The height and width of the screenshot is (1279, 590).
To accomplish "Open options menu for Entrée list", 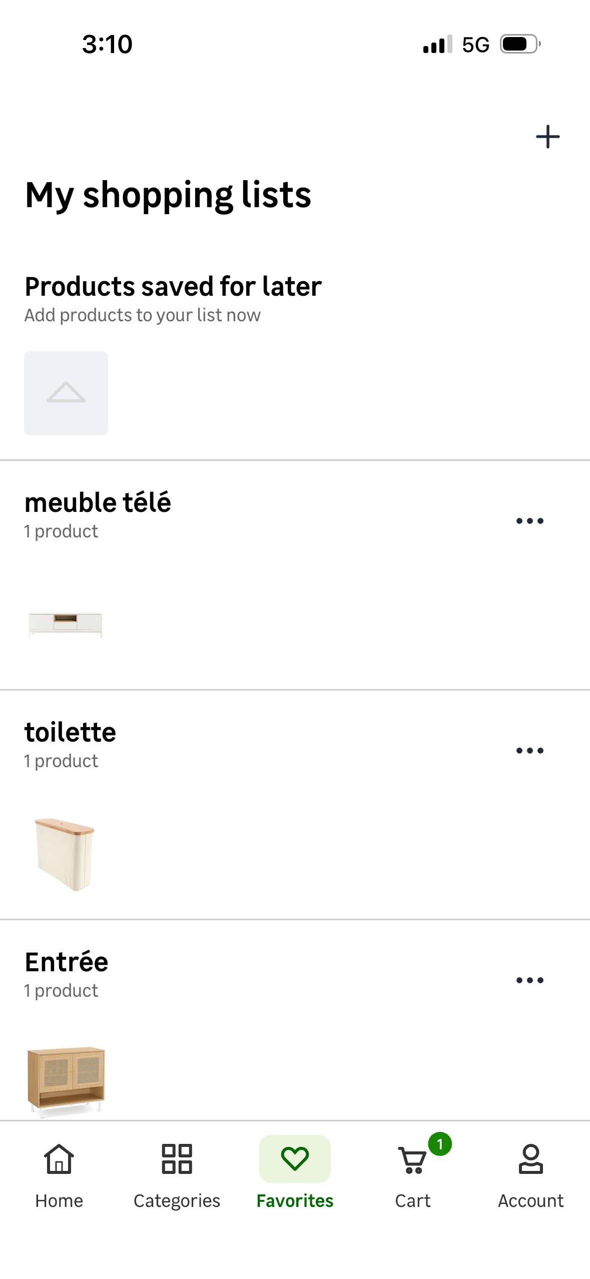I will pos(529,980).
